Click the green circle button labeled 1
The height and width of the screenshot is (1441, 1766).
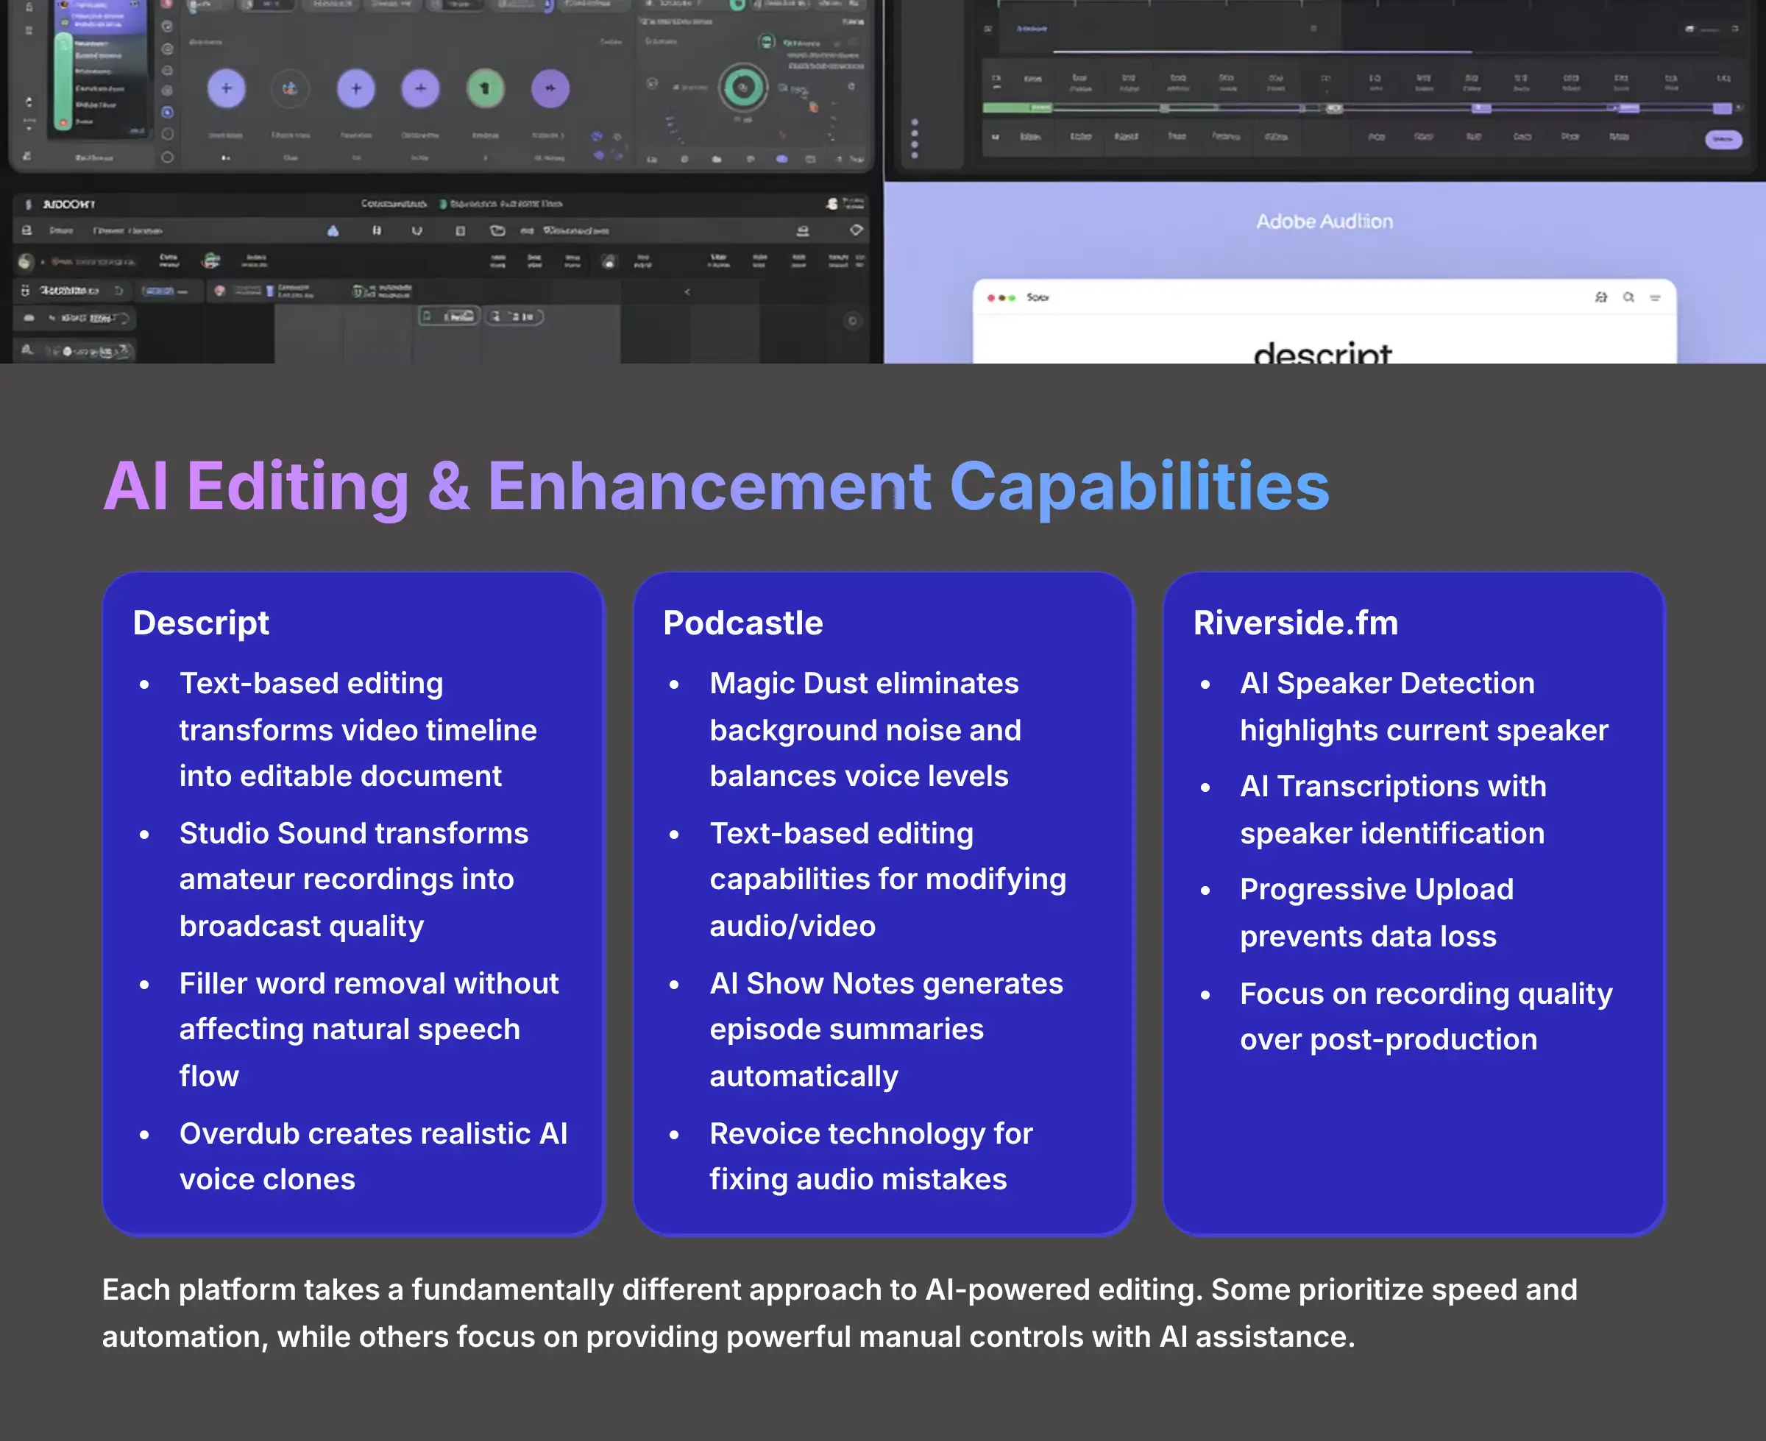pos(486,89)
